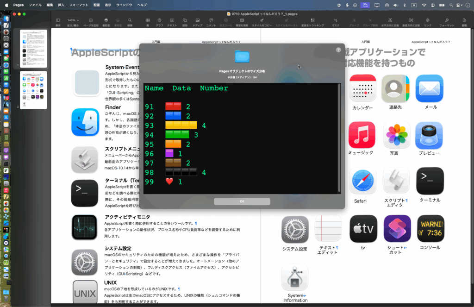Insert a chart with the グラフ icon
Screen dimensions: 474x307
pos(160,21)
